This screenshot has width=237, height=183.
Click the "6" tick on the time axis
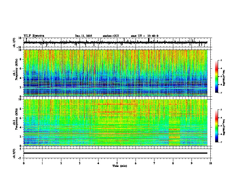click(136, 163)
